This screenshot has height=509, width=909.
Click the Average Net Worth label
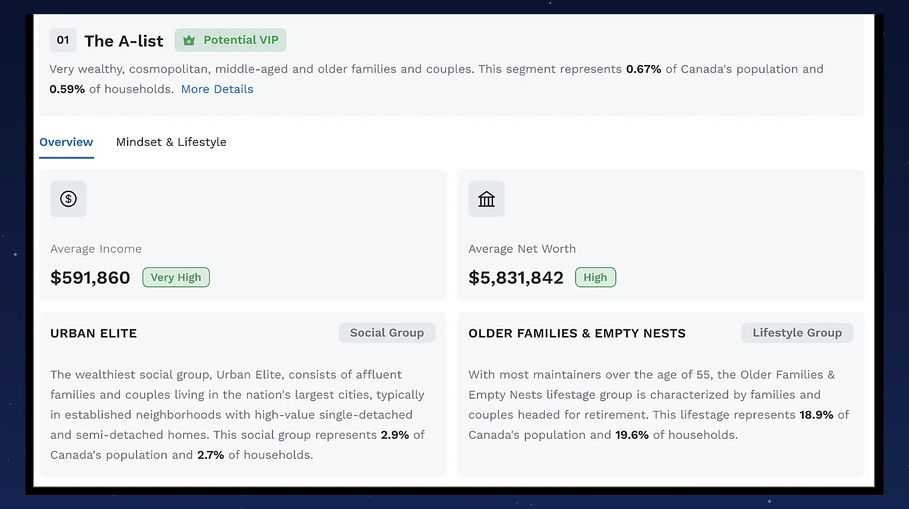pos(522,249)
